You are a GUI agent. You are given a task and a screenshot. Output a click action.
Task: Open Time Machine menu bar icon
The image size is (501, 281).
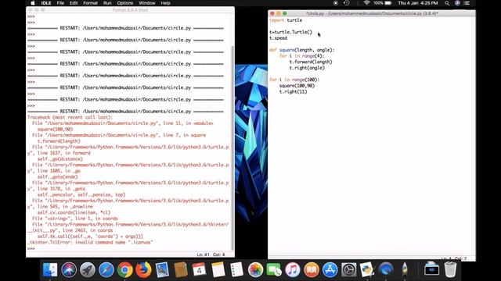coord(347,3)
